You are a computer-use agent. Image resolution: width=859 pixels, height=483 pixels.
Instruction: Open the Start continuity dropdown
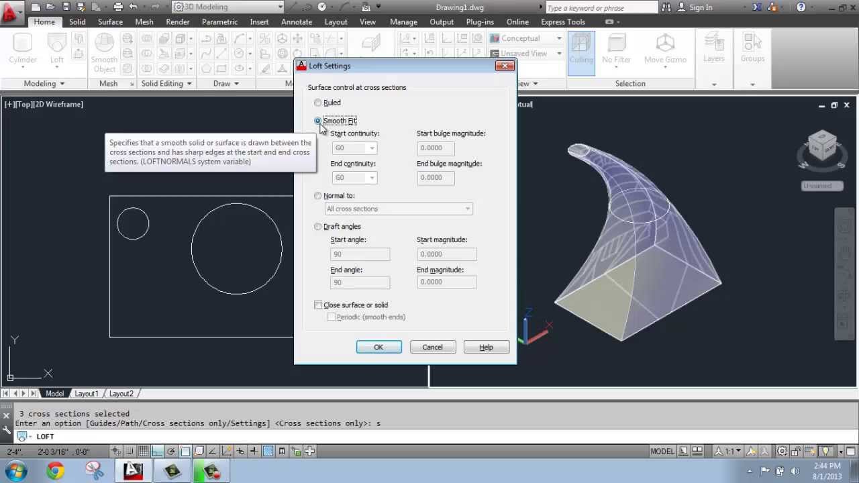(355, 148)
